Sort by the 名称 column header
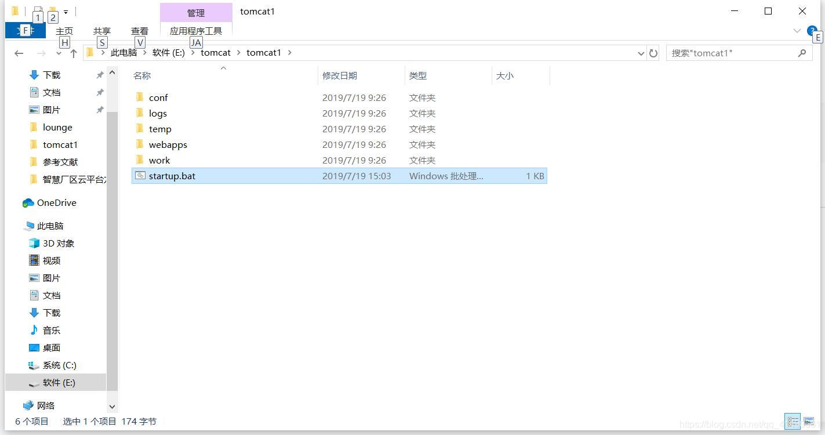Image resolution: width=825 pixels, height=435 pixels. click(224, 75)
